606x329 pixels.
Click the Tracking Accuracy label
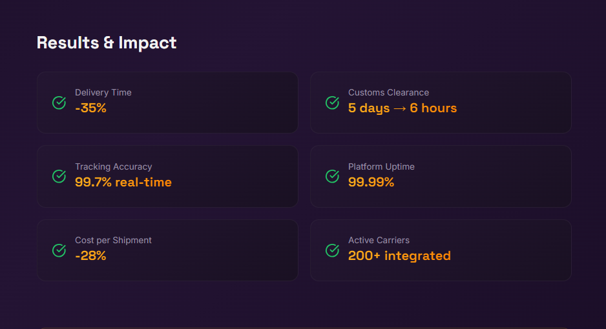point(113,166)
